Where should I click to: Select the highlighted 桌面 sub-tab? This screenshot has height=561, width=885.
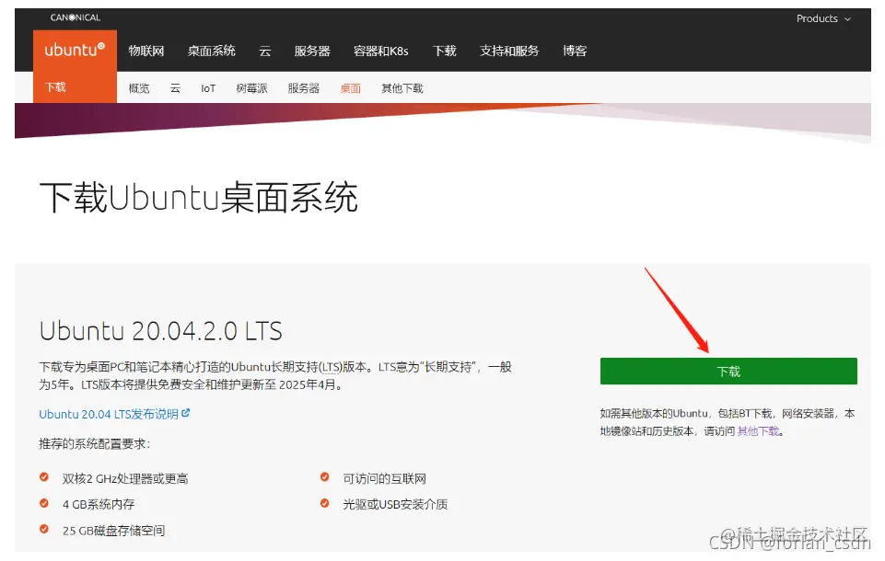pos(351,88)
